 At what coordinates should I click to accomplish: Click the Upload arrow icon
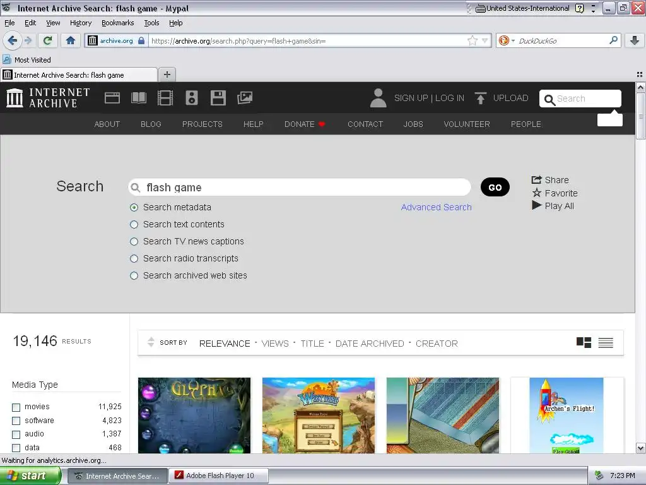(x=480, y=98)
